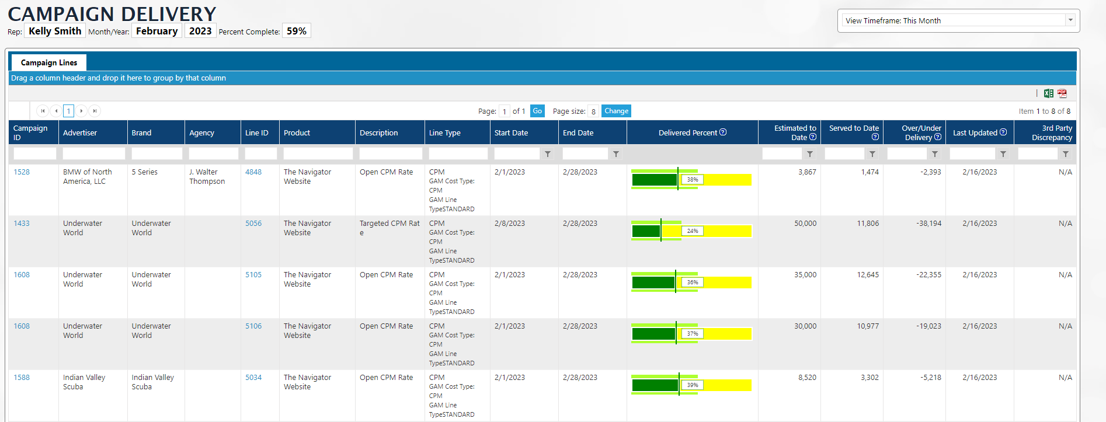Click the previous page arrow in pager
1106x422 pixels.
point(56,111)
